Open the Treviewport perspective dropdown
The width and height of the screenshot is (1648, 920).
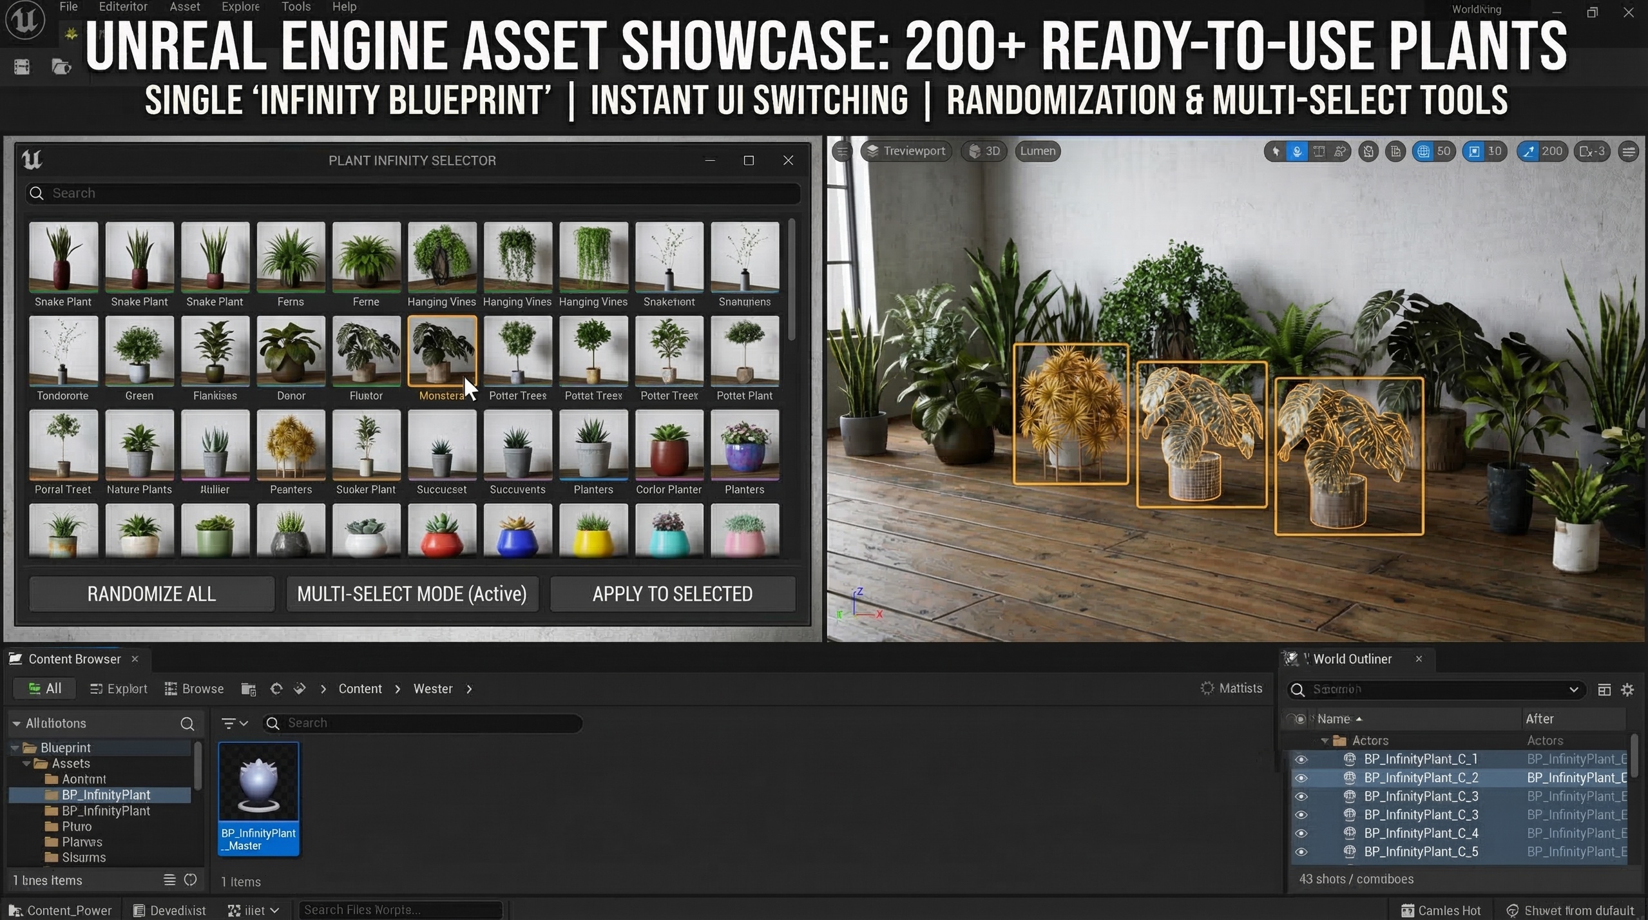click(x=906, y=151)
